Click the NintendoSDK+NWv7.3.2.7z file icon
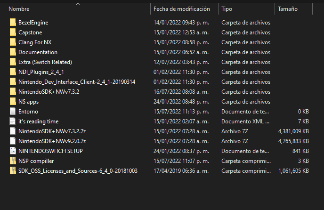Image resolution: width=324 pixels, height=210 pixels. point(13,131)
